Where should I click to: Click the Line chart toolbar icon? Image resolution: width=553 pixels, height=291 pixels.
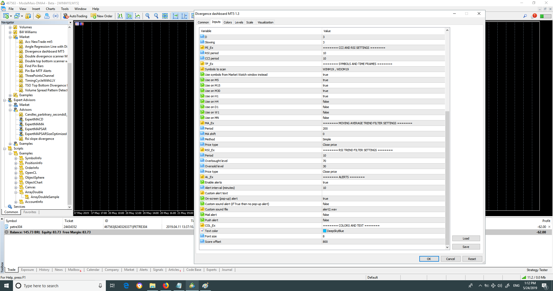click(x=138, y=16)
